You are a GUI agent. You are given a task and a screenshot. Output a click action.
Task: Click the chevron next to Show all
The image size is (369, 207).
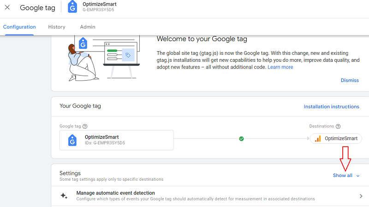(358, 176)
